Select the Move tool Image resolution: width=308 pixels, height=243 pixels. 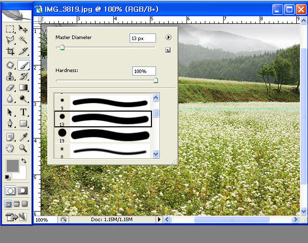23,29
